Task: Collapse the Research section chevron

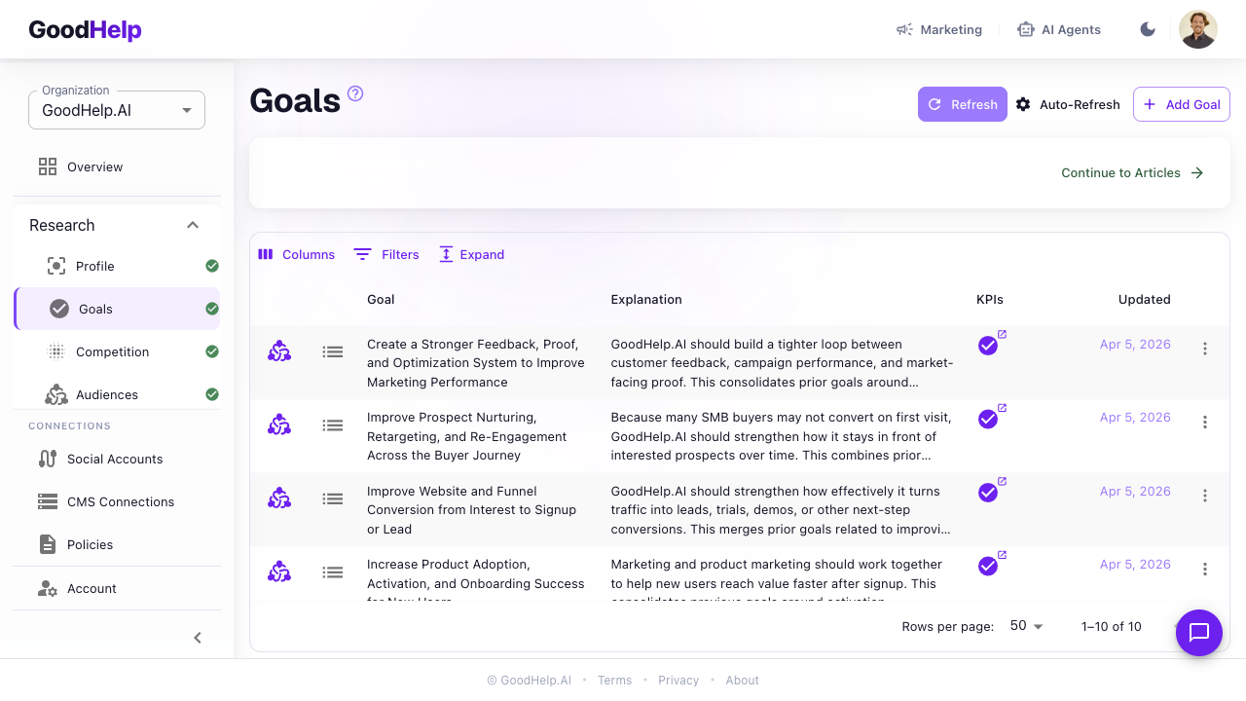Action: (193, 225)
